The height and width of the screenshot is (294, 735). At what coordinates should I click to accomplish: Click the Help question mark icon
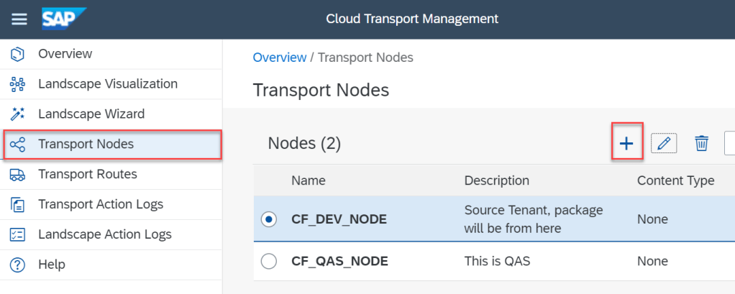pos(18,265)
